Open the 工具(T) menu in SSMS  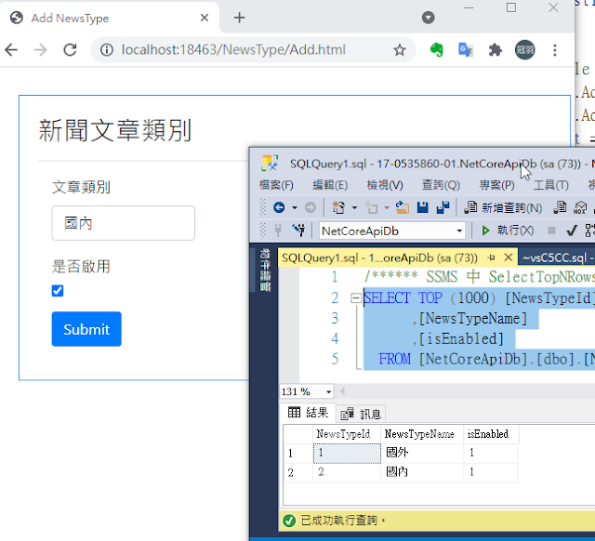[x=551, y=185]
